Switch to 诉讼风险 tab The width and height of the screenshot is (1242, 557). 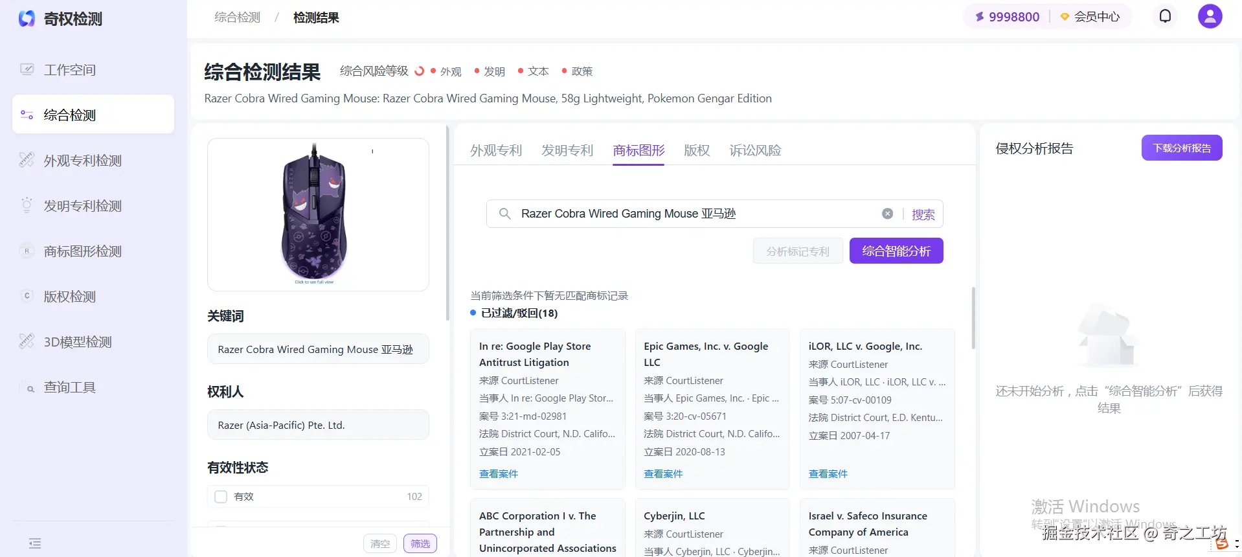[x=755, y=150]
